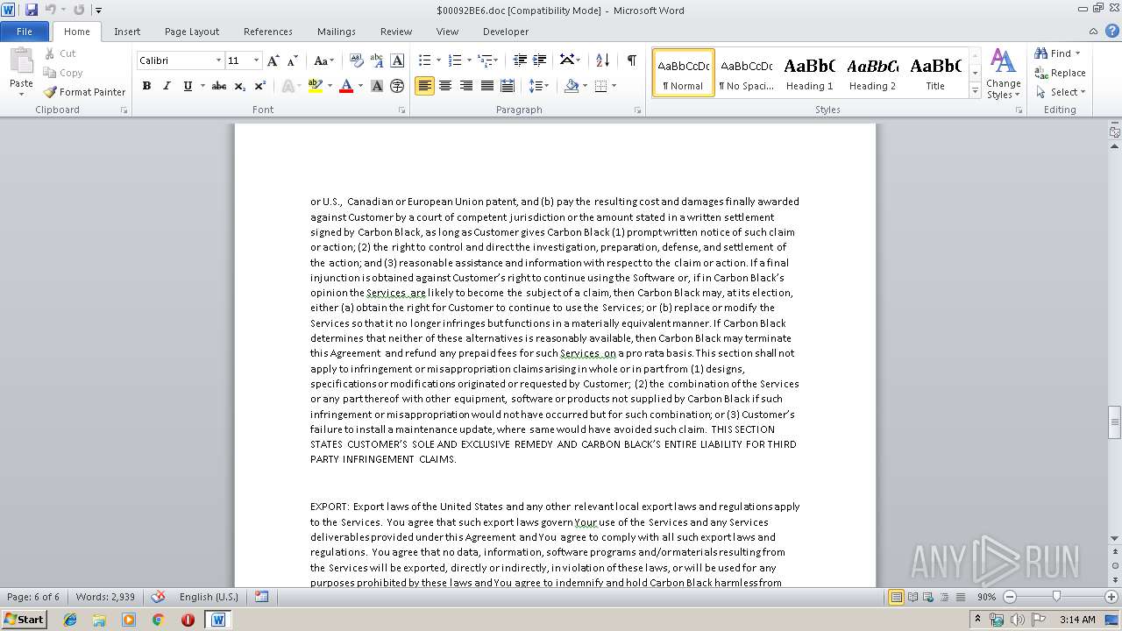
Task: Click the zoom slider handle
Action: (1056, 597)
